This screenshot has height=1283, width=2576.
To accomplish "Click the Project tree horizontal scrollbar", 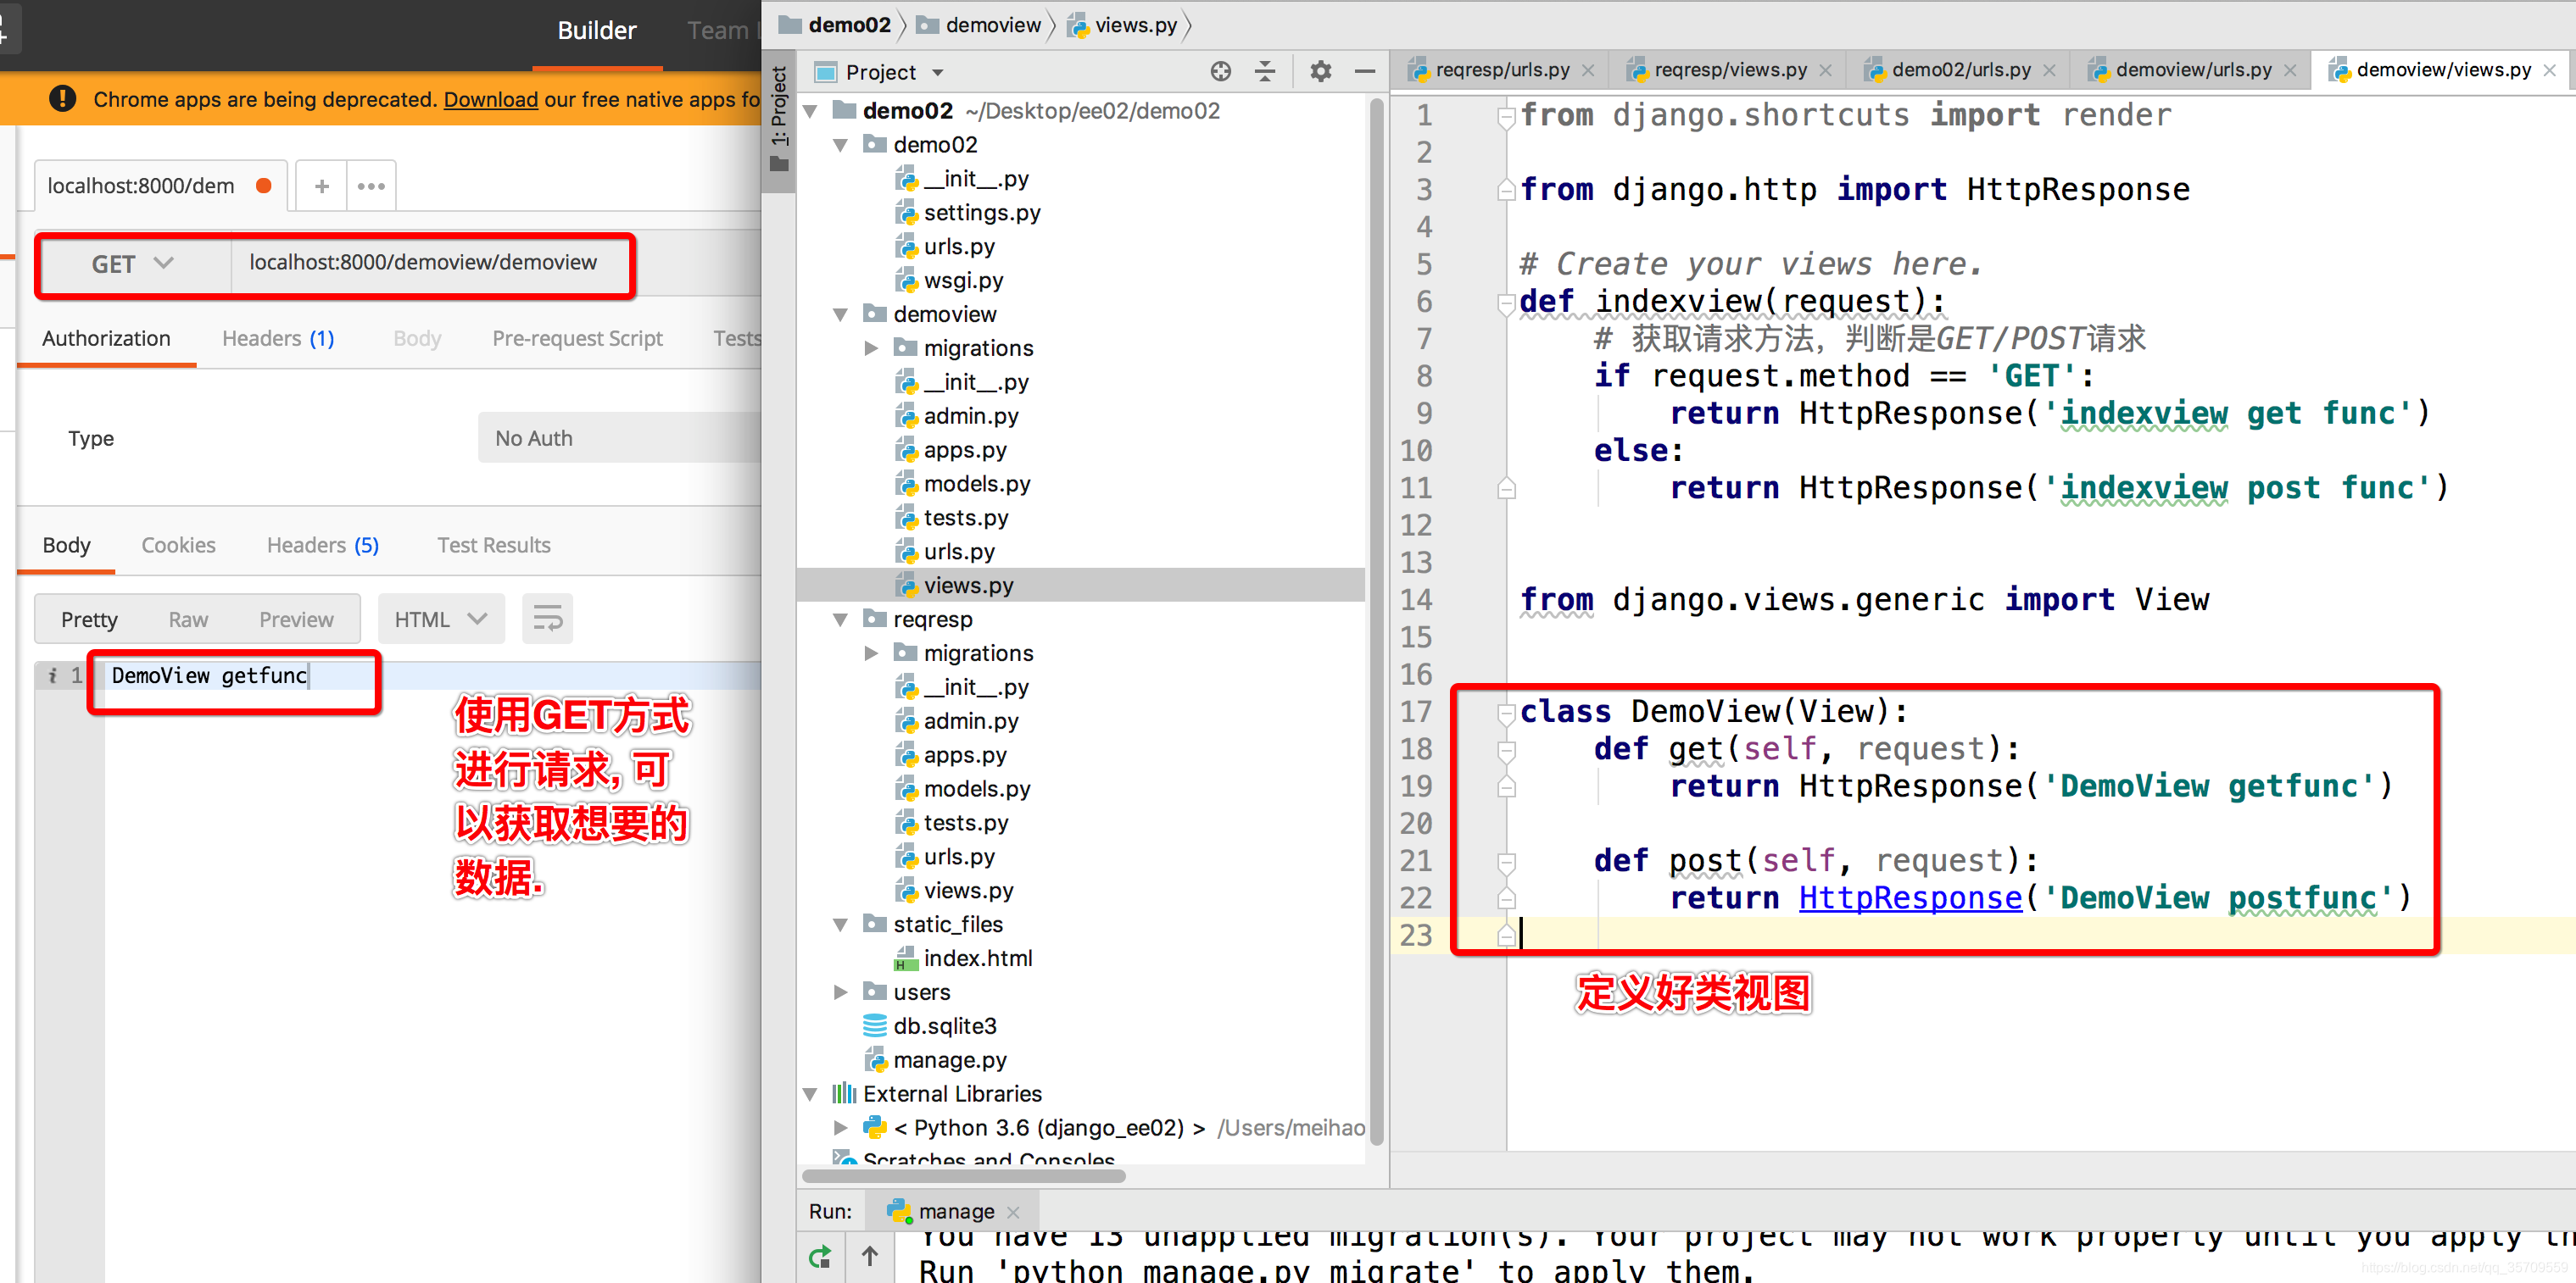I will click(965, 1175).
